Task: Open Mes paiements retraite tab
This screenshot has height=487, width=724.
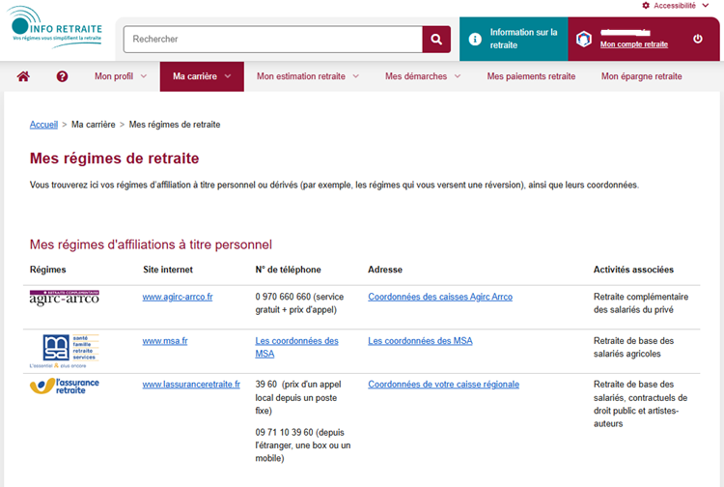Action: [x=531, y=76]
